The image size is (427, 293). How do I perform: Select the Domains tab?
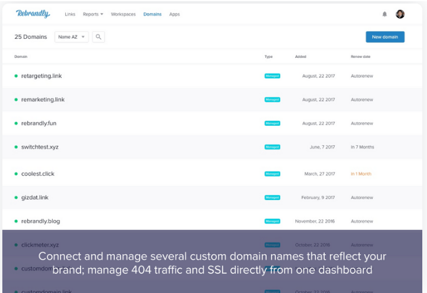152,14
